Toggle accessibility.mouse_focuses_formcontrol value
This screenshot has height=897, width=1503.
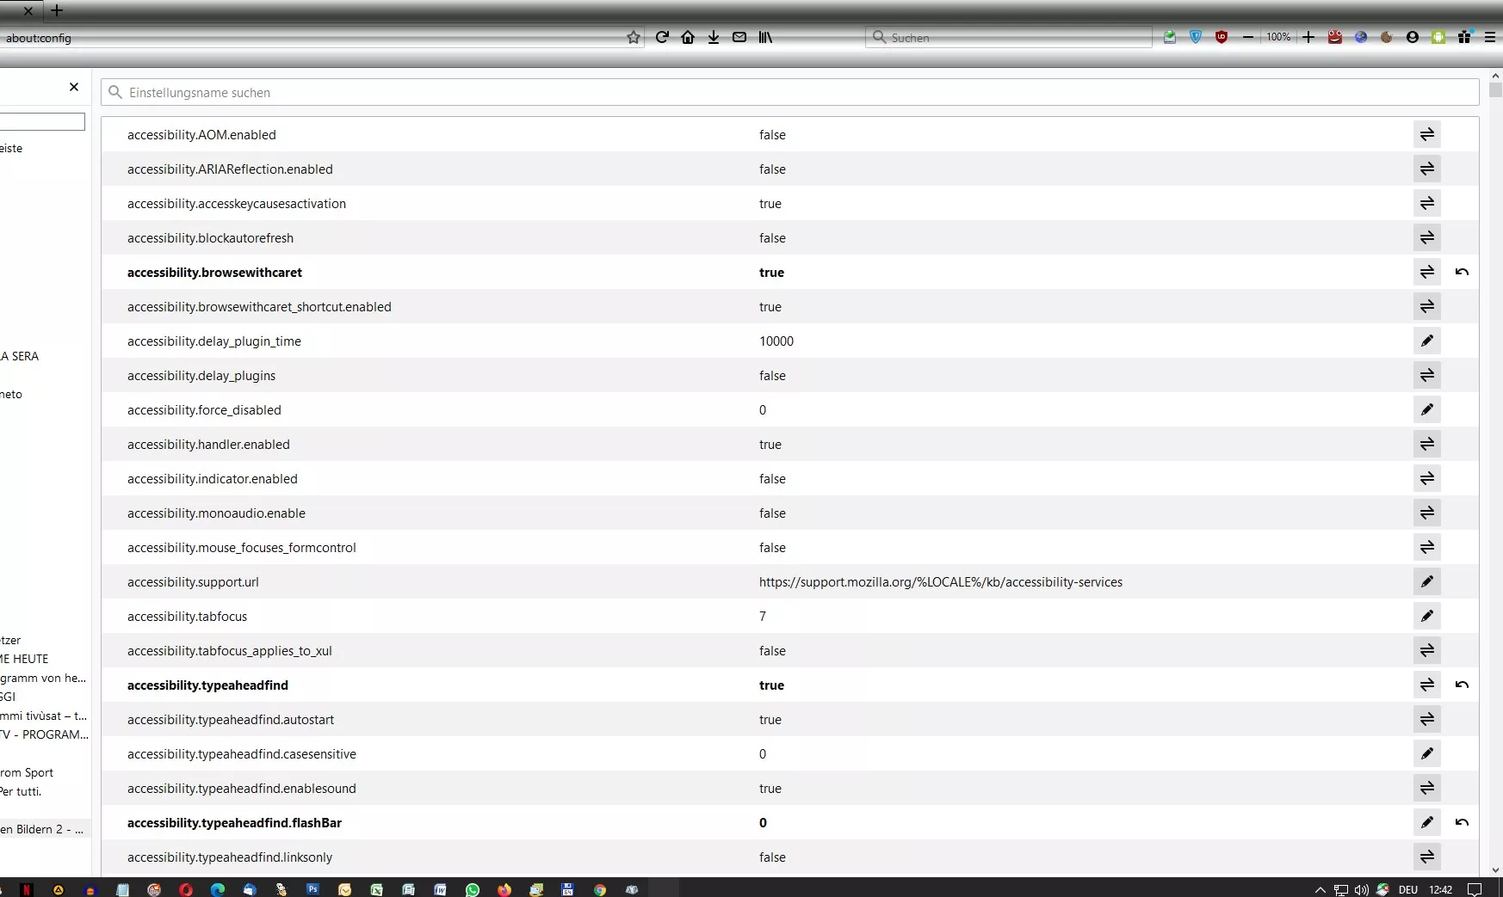coord(1427,547)
